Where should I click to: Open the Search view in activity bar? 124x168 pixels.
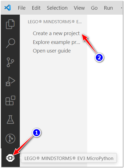(x=10, y=43)
